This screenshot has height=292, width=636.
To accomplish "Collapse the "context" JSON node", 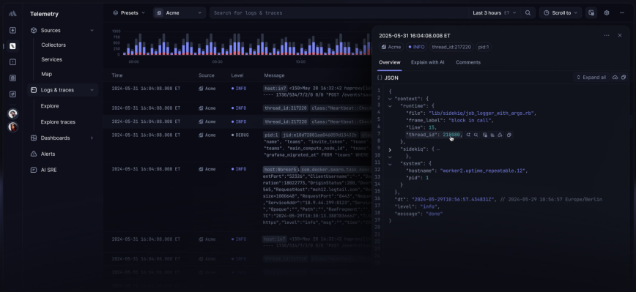I will pyautogui.click(x=390, y=99).
